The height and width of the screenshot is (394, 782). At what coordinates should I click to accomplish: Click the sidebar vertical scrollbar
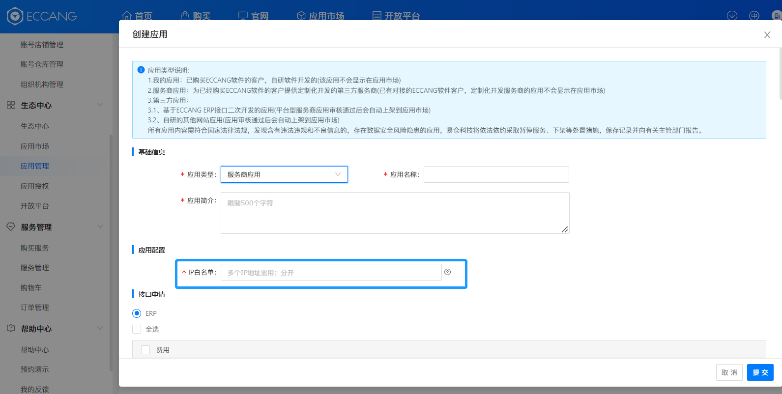pos(111,253)
